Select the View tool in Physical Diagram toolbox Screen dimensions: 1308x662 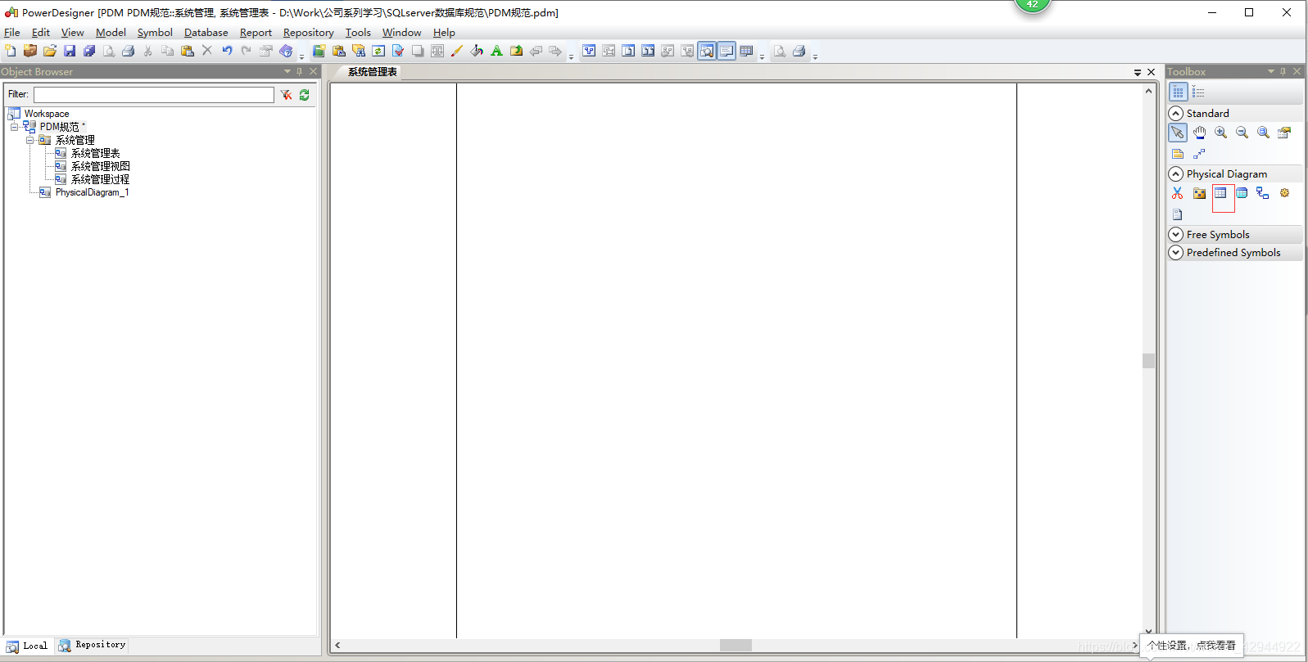(1242, 193)
